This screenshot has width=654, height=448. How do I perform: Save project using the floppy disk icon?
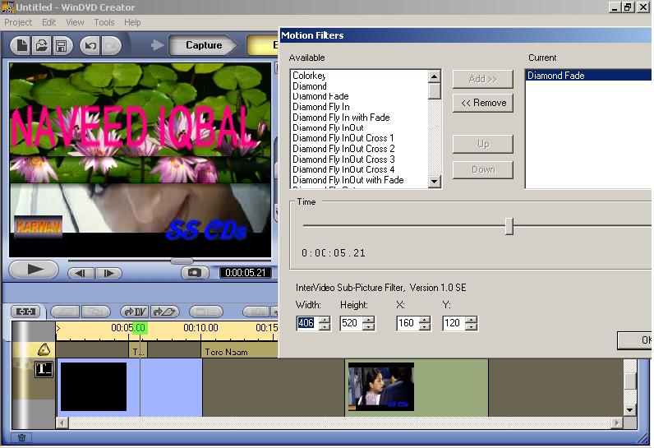(x=62, y=45)
